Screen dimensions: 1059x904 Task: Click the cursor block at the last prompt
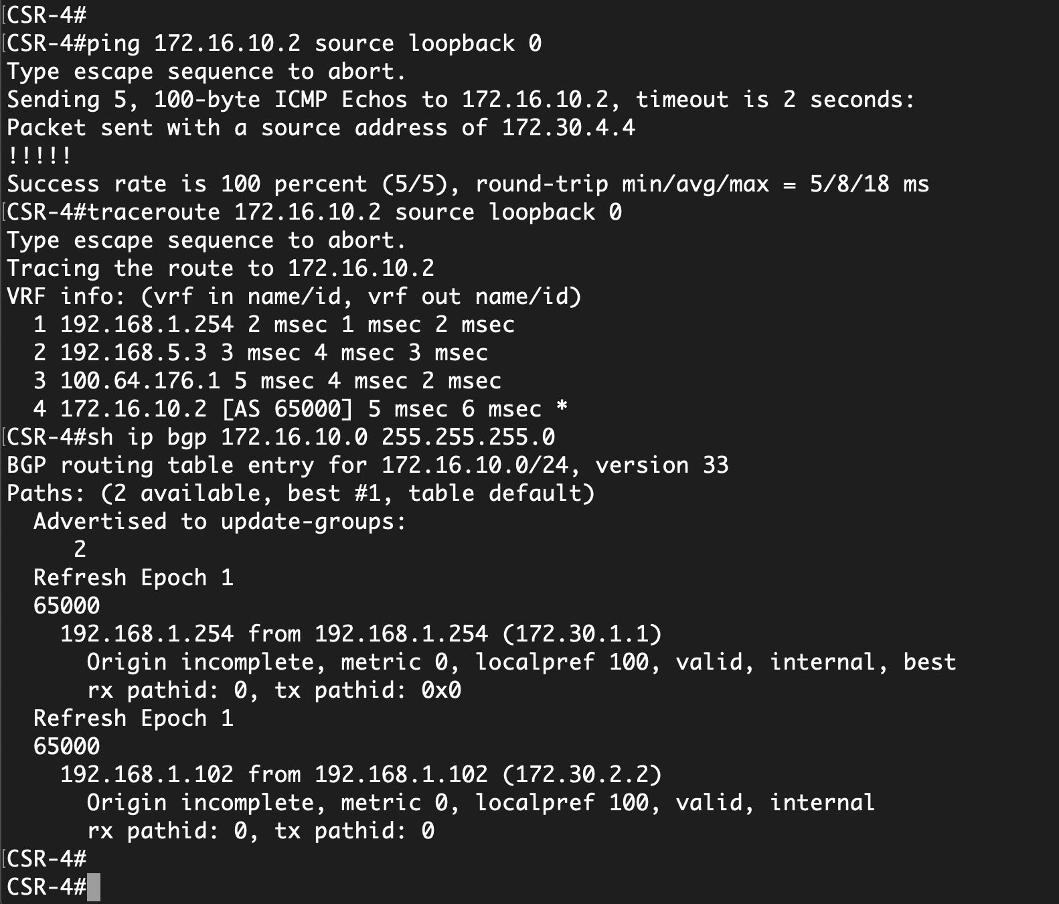pos(94,887)
